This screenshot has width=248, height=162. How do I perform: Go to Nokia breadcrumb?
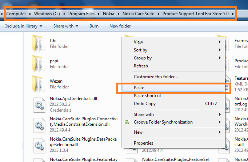tap(108, 14)
